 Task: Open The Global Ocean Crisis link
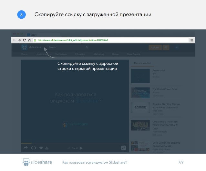tap(165, 89)
